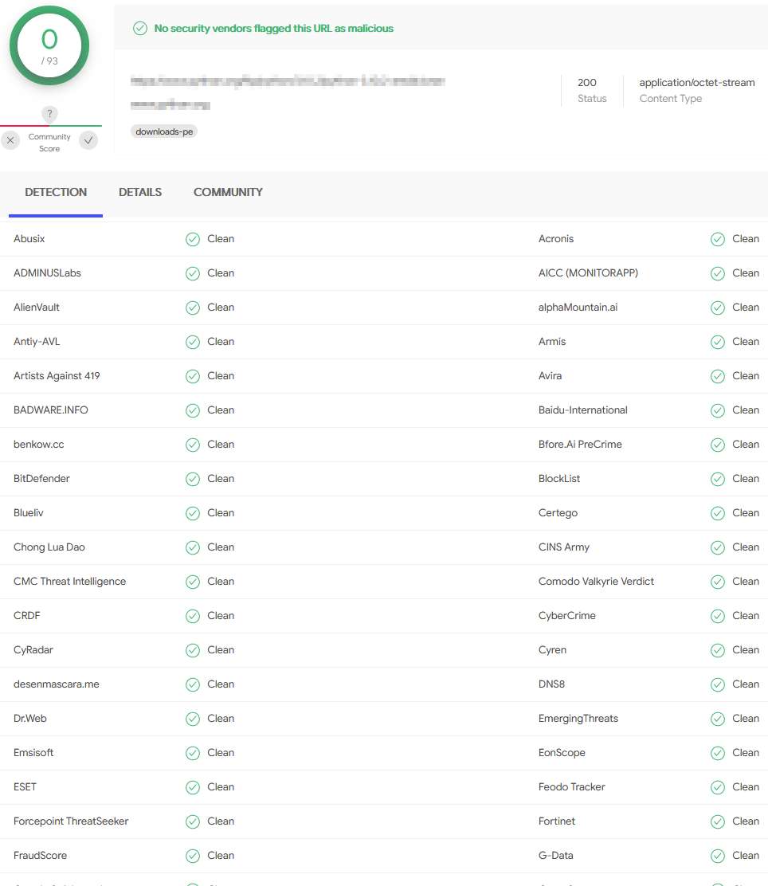Click the clean check icon for Avira
The image size is (768, 886).
718,376
